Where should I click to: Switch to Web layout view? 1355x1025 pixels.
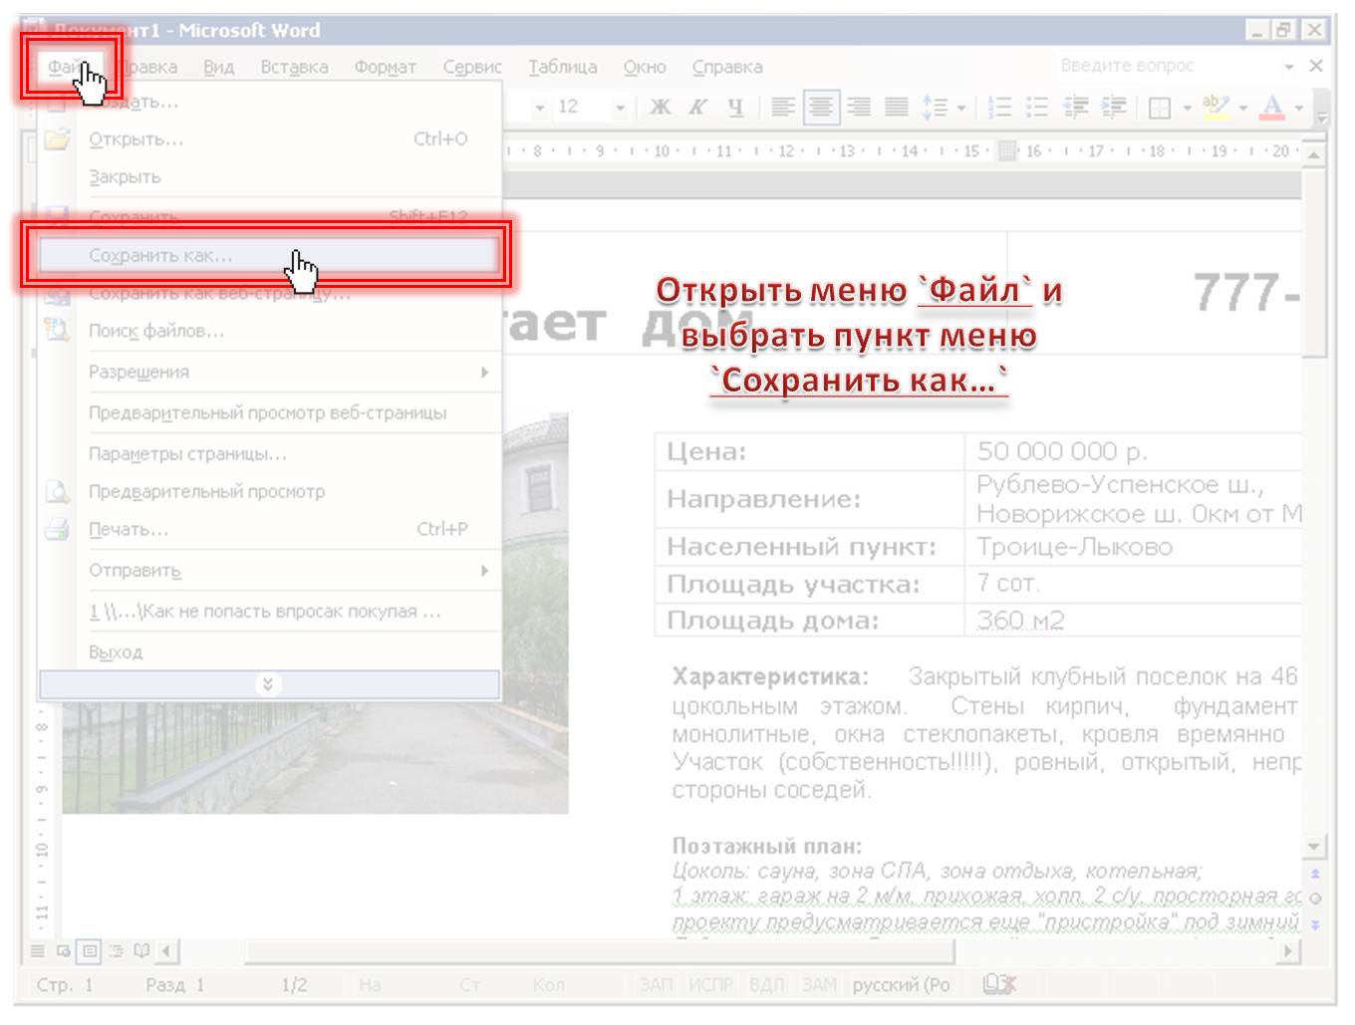[64, 951]
